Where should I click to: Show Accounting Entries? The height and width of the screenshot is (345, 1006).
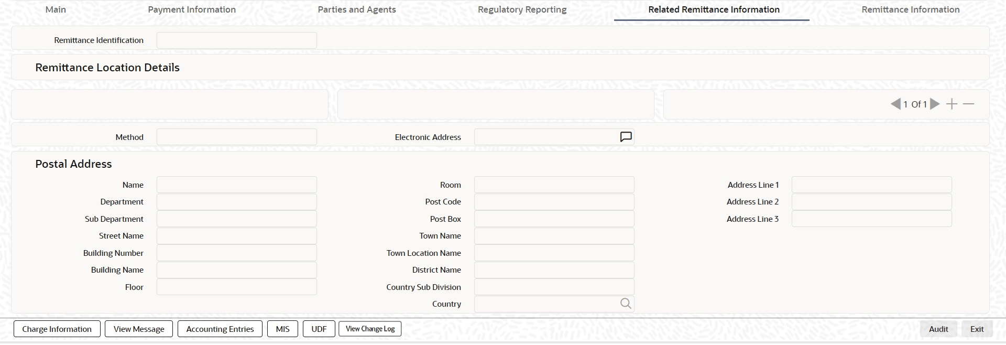pyautogui.click(x=220, y=329)
